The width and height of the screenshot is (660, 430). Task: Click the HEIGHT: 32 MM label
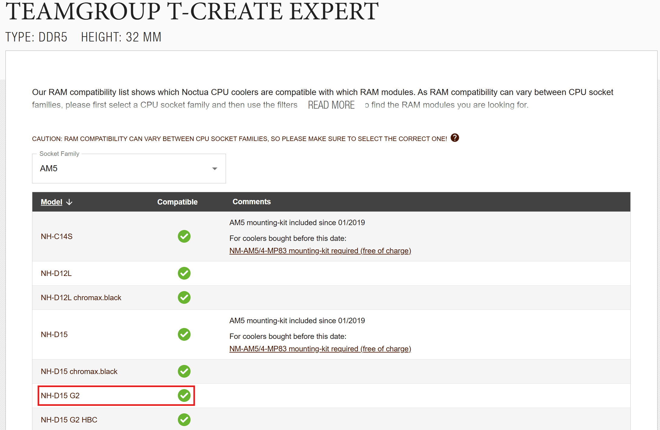(121, 37)
